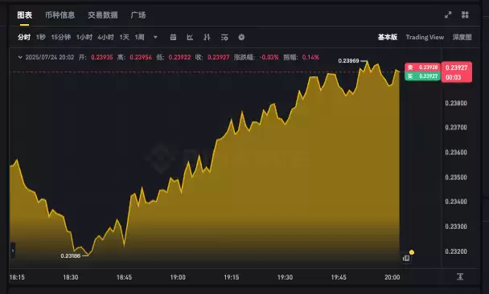Viewport: 489px width, 294px height.
Task: Click the auto-scale icon at axis corner
Action: click(x=460, y=276)
